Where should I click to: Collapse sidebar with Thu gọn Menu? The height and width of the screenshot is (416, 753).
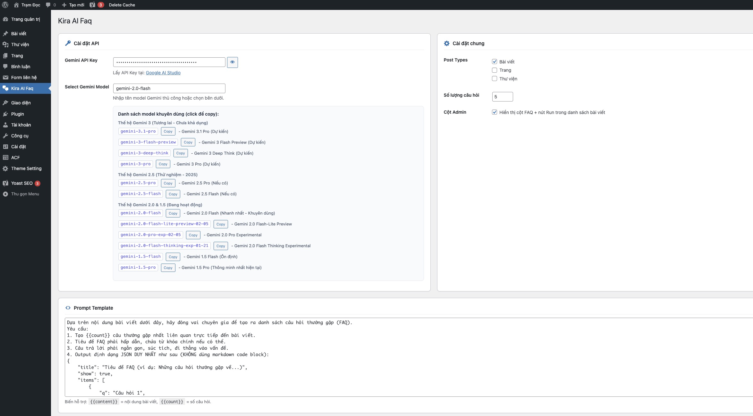tap(25, 194)
